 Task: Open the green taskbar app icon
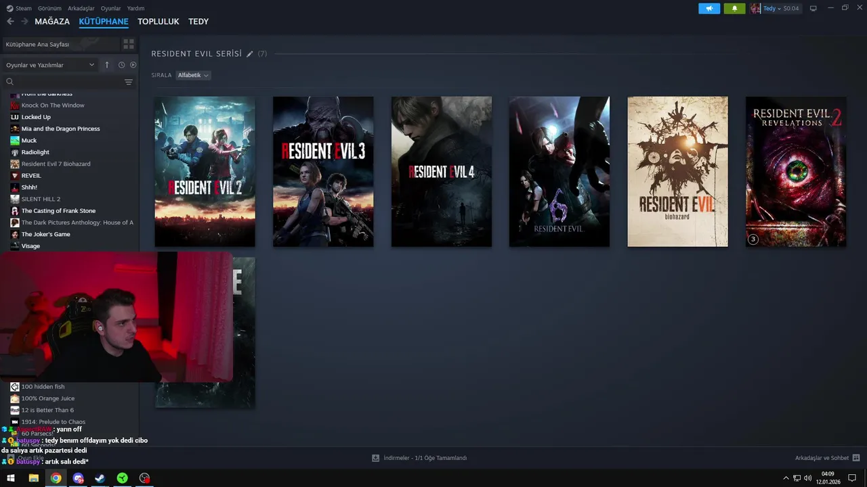tap(122, 478)
